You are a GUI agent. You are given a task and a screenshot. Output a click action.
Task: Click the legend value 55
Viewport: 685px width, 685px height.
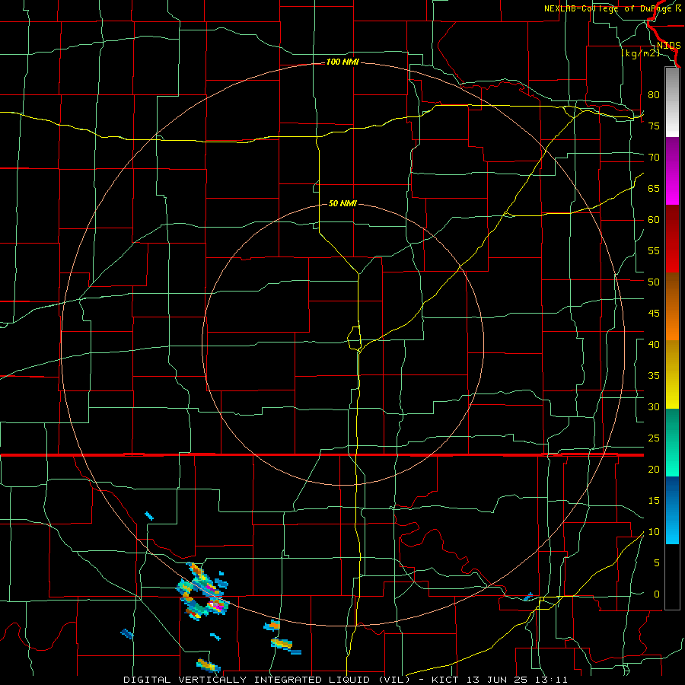(x=654, y=250)
